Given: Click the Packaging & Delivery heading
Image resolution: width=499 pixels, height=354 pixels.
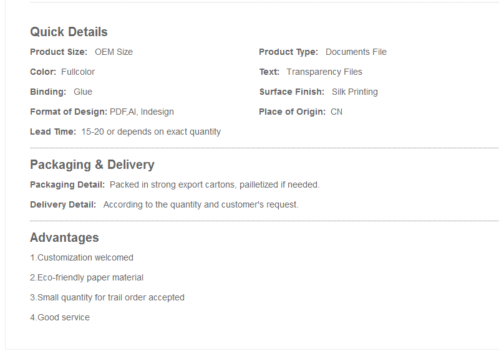Looking at the screenshot, I should (x=92, y=165).
